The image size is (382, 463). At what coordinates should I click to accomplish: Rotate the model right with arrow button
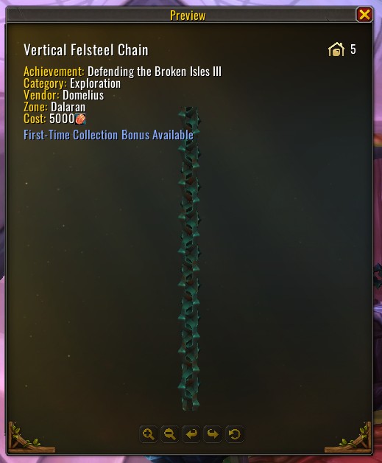[213, 434]
